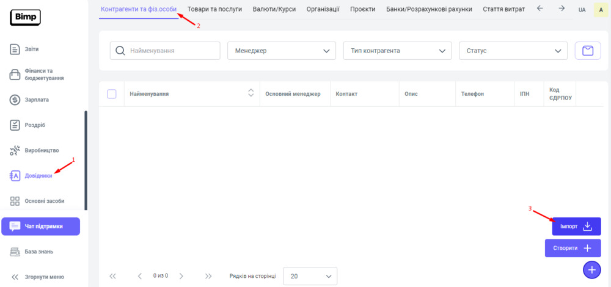Image resolution: width=611 pixels, height=287 pixels.
Task: Open Виробництво from the sidebar
Action: pyautogui.click(x=41, y=150)
